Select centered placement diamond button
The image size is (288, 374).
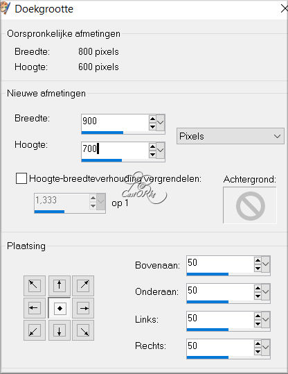pyautogui.click(x=60, y=308)
